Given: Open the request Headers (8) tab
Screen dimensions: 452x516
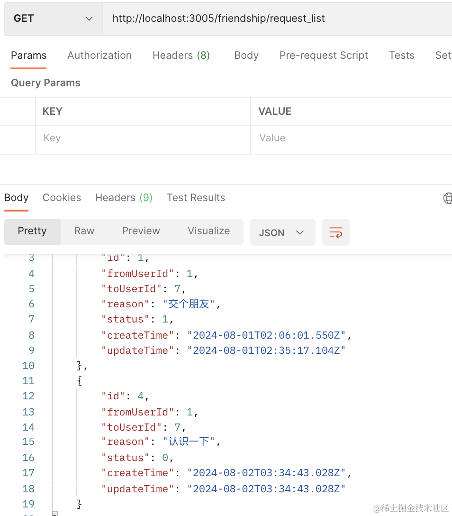Looking at the screenshot, I should tap(181, 55).
